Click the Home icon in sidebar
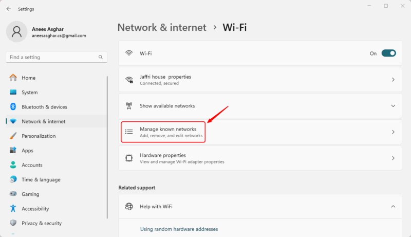 13,78
